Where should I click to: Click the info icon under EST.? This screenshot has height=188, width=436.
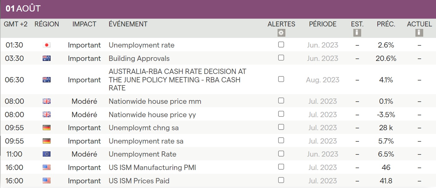coord(357,33)
